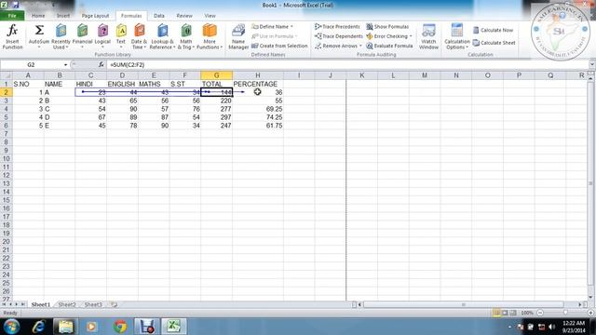Image resolution: width=596 pixels, height=335 pixels.
Task: Click cell containing 277
Action: [x=217, y=109]
